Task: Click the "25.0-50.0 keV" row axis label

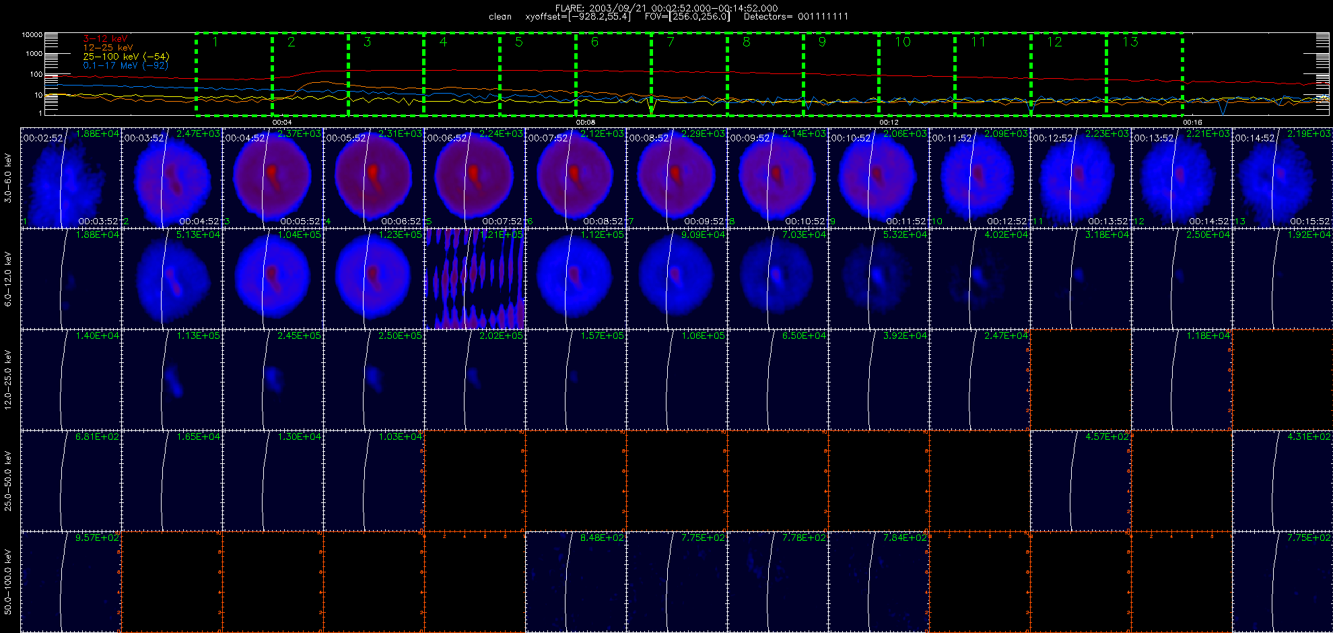Action: 8,481
